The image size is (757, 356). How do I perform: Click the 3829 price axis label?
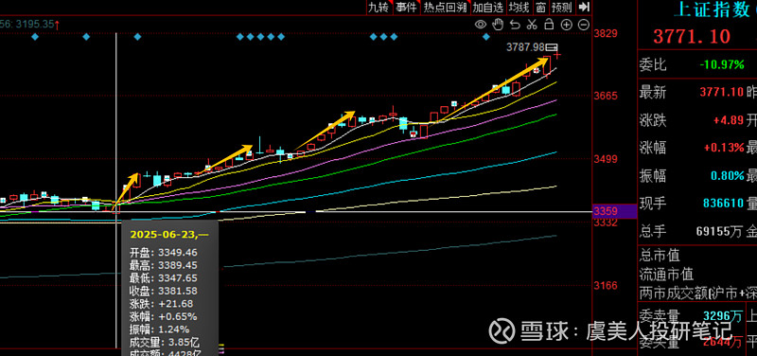coord(606,33)
